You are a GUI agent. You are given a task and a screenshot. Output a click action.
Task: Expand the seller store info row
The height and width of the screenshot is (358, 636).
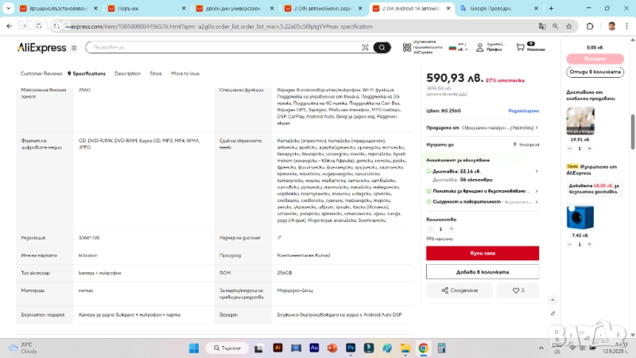537,127
